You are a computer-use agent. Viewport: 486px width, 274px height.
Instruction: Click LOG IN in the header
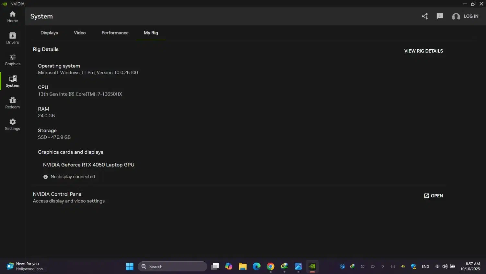click(465, 16)
